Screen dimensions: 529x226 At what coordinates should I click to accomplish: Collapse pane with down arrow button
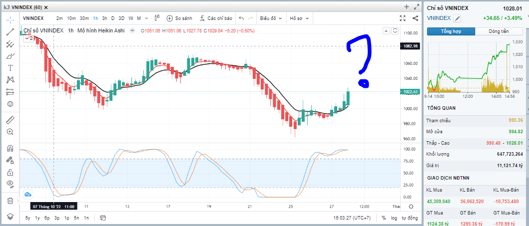click(x=387, y=30)
